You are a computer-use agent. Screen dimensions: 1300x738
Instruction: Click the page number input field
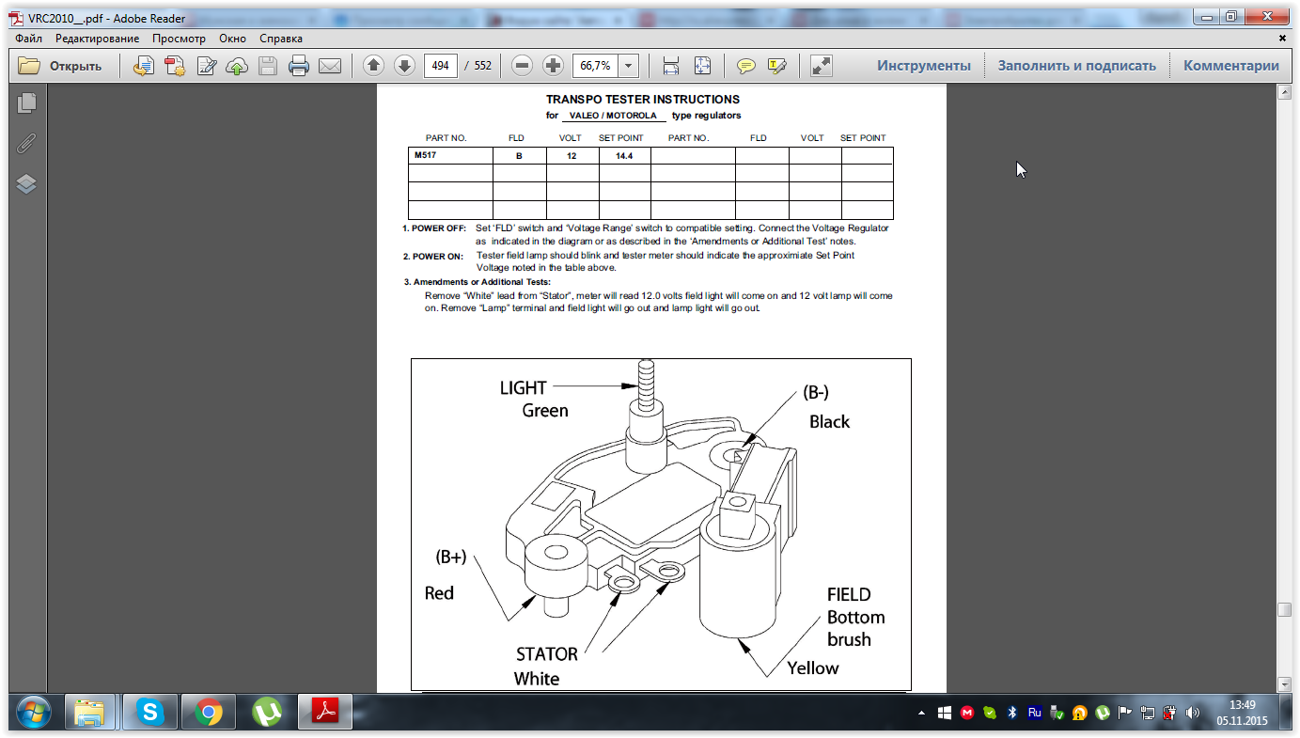tap(441, 66)
